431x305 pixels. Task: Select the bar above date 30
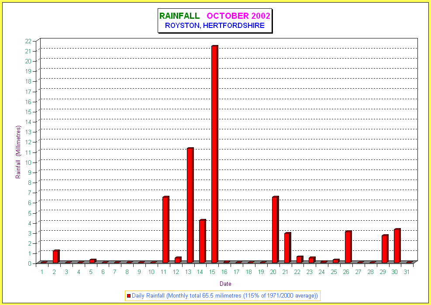(x=397, y=246)
